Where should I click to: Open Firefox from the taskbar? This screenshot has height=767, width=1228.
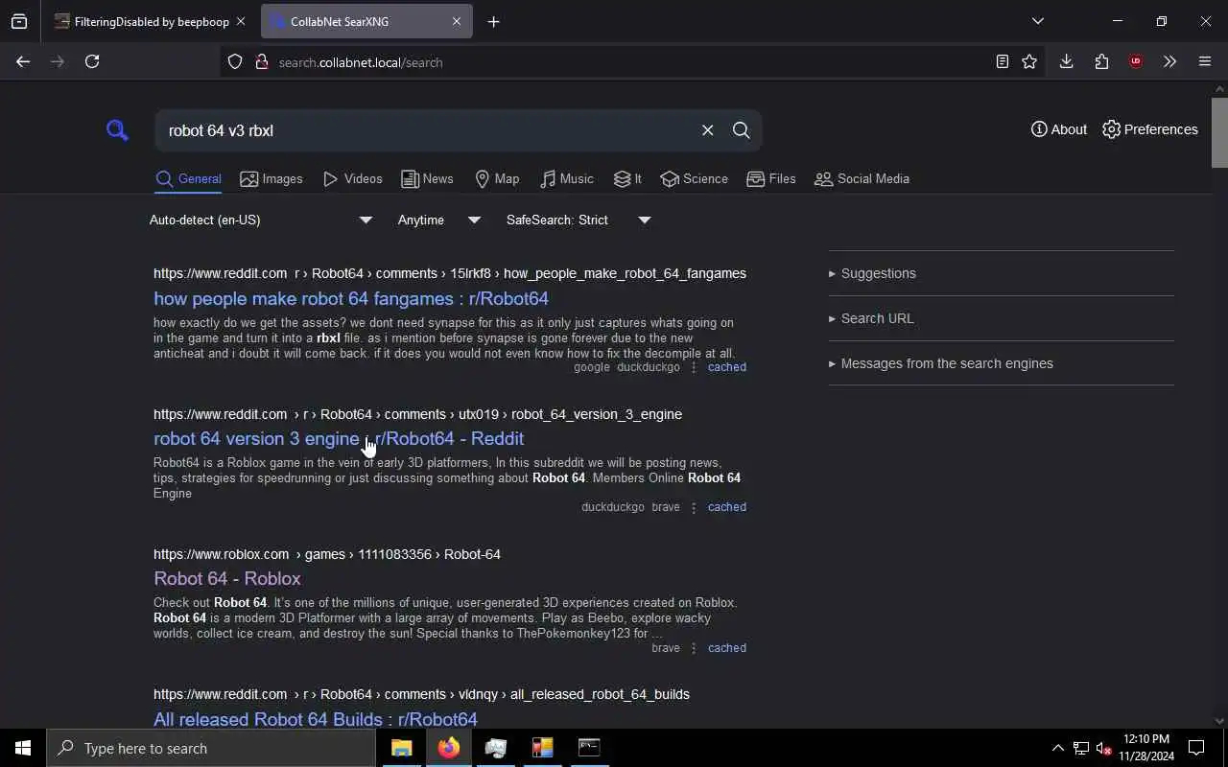pos(448,748)
